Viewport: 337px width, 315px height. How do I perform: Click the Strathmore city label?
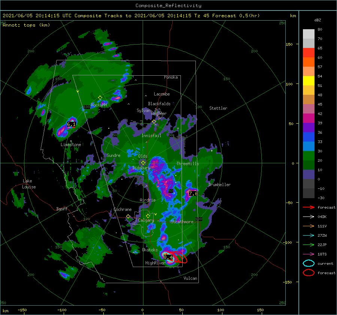pos(182,222)
